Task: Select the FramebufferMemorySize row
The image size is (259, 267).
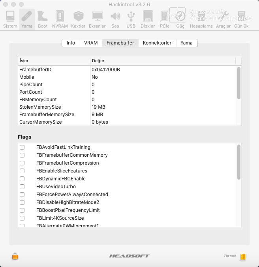Action: click(127, 115)
